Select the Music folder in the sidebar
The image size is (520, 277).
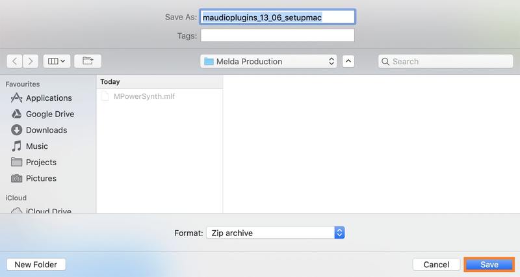(x=36, y=146)
